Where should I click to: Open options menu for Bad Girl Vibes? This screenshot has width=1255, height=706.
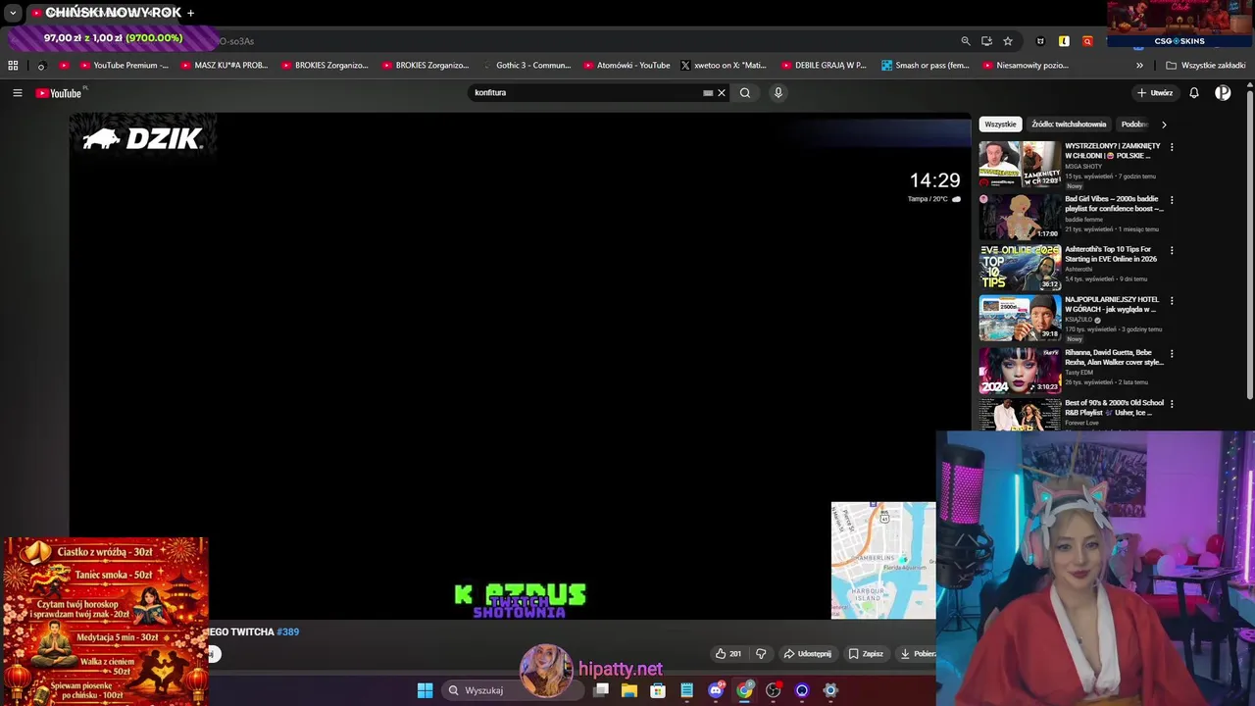pos(1172,200)
